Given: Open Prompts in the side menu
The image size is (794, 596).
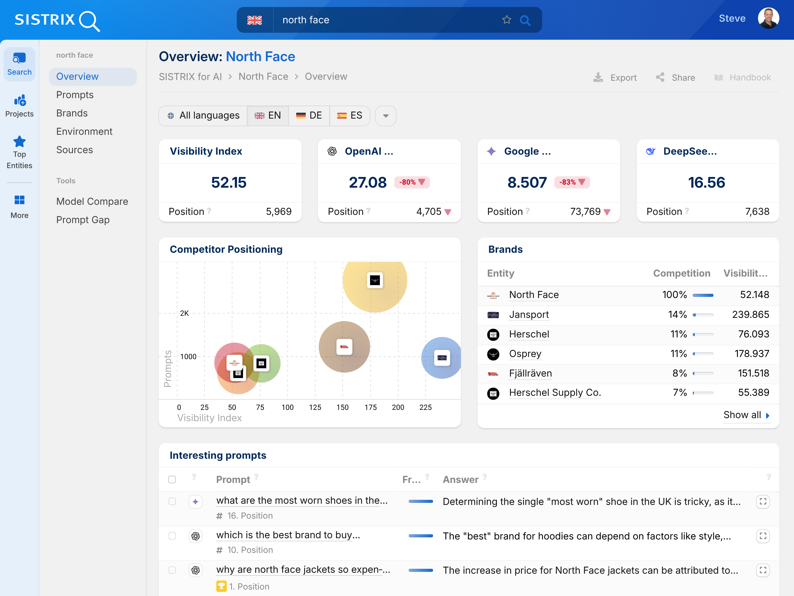Looking at the screenshot, I should pos(75,95).
